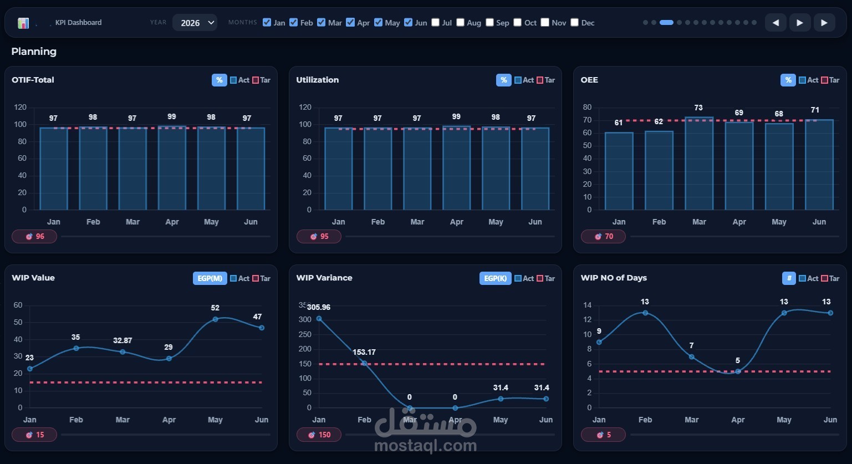Click the OEE target badge 70

coord(603,237)
